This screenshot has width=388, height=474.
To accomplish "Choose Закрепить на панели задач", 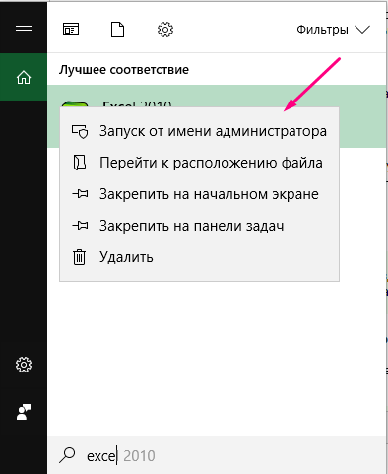I will click(199, 226).
